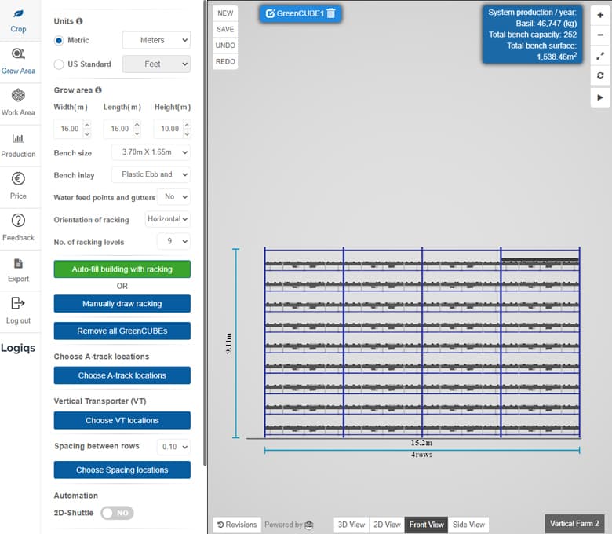612x534 pixels.
Task: Click the Log out icon
Action: [x=18, y=304]
